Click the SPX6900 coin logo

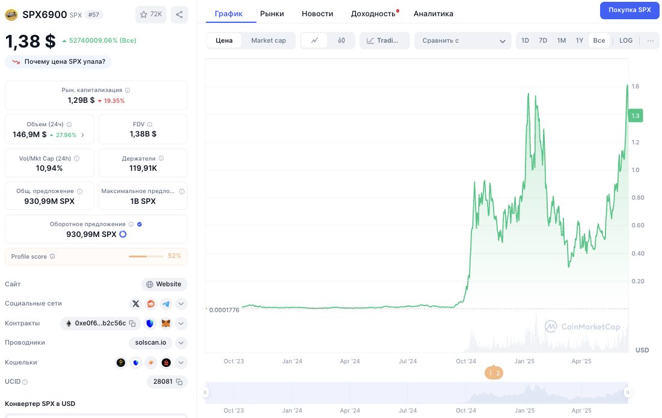click(x=11, y=15)
